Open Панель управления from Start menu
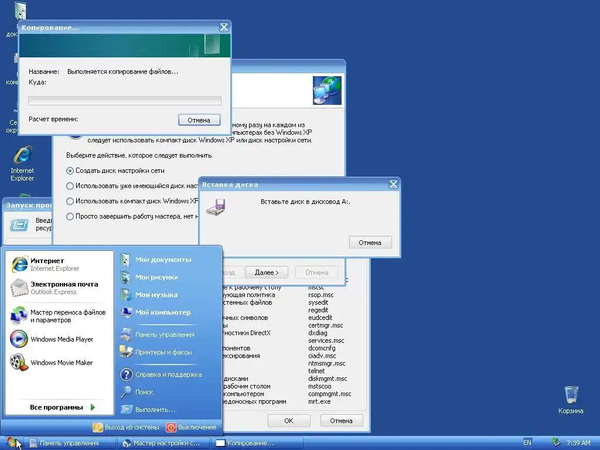 165,335
